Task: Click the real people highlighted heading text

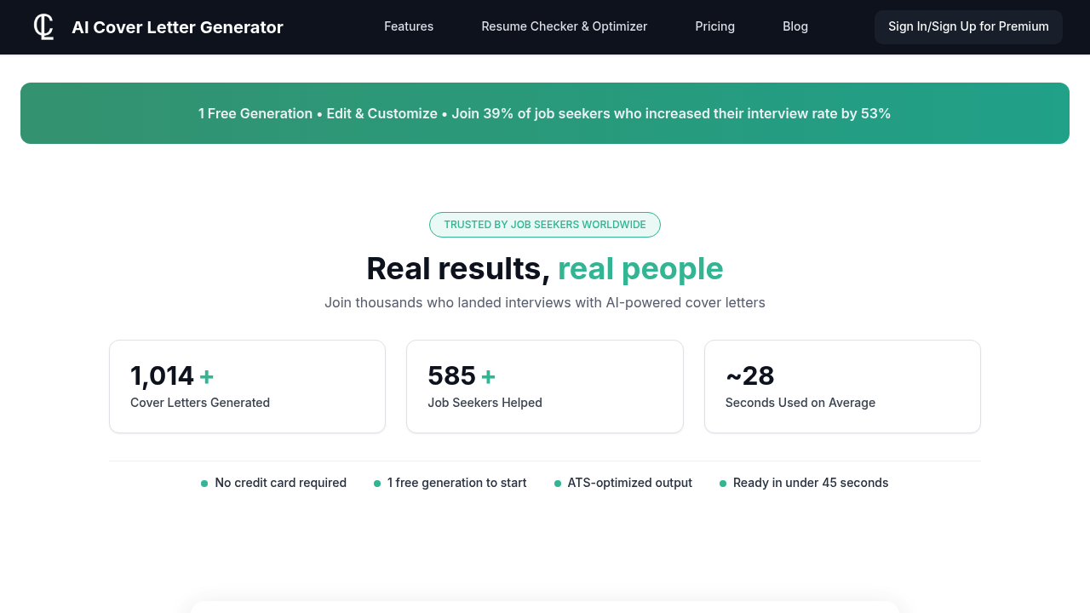Action: click(640, 268)
